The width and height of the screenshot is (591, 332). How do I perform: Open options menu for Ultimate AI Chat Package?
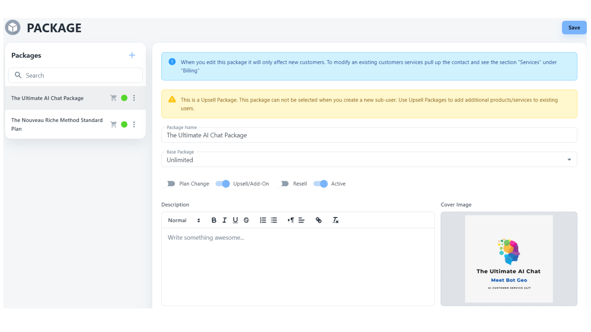click(x=134, y=98)
